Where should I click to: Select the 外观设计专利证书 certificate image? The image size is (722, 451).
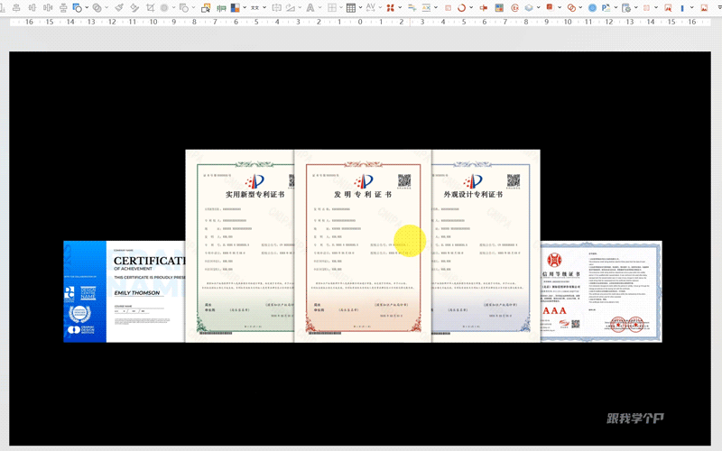click(x=486, y=245)
